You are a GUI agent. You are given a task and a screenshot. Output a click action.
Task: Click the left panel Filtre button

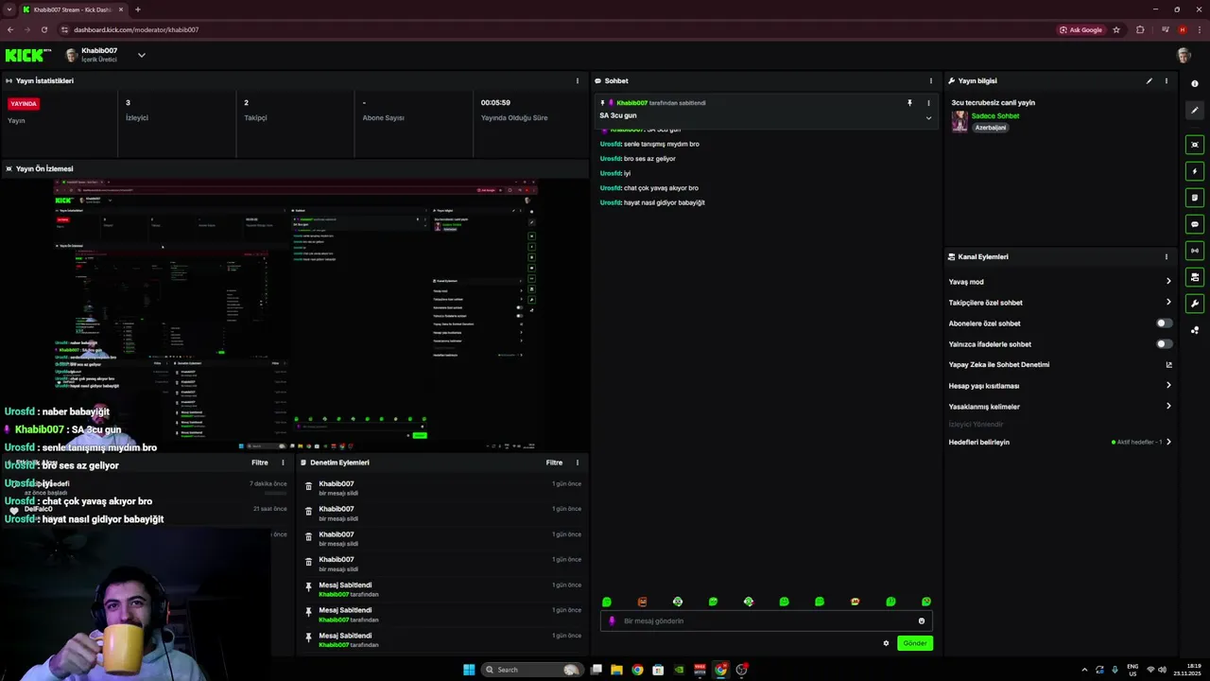click(260, 463)
